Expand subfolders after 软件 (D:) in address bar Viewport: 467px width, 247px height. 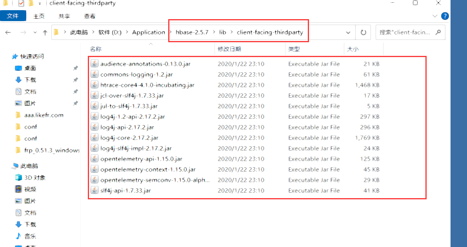127,32
